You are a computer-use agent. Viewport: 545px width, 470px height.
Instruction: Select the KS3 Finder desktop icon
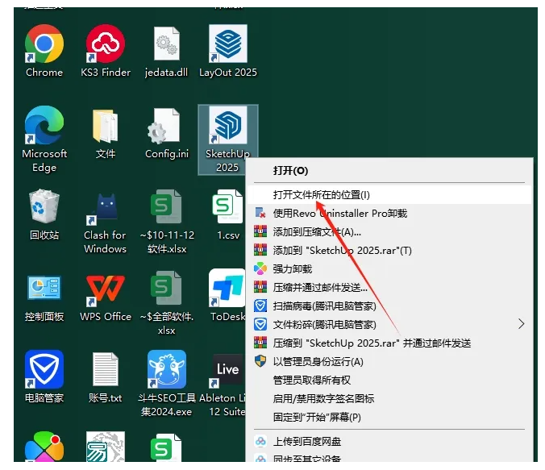coord(106,51)
